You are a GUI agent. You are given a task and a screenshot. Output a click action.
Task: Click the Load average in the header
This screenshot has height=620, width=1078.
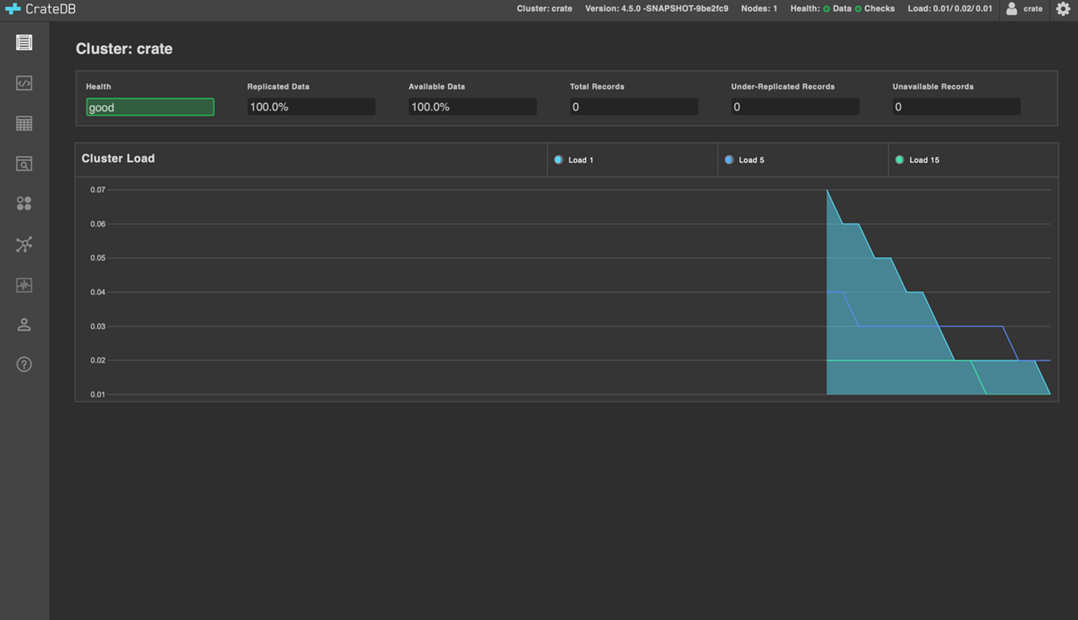[x=950, y=8]
